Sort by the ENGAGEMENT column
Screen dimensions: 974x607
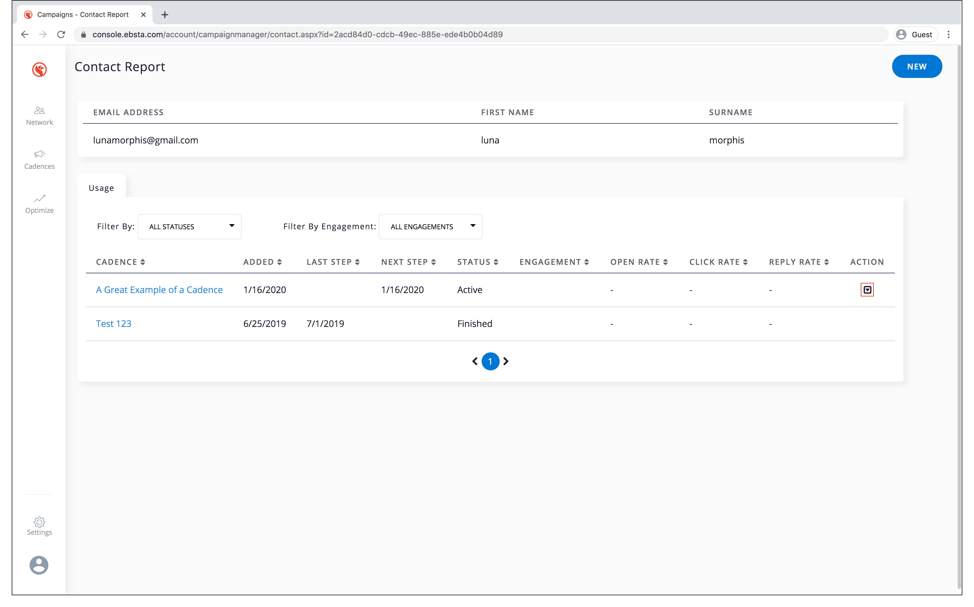point(554,262)
